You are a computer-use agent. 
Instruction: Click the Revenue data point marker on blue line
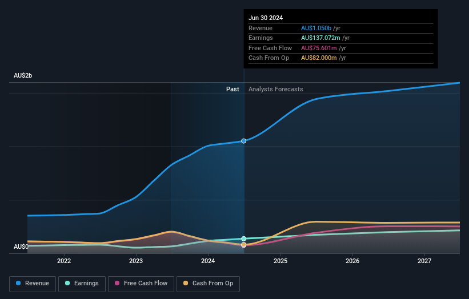coord(244,141)
